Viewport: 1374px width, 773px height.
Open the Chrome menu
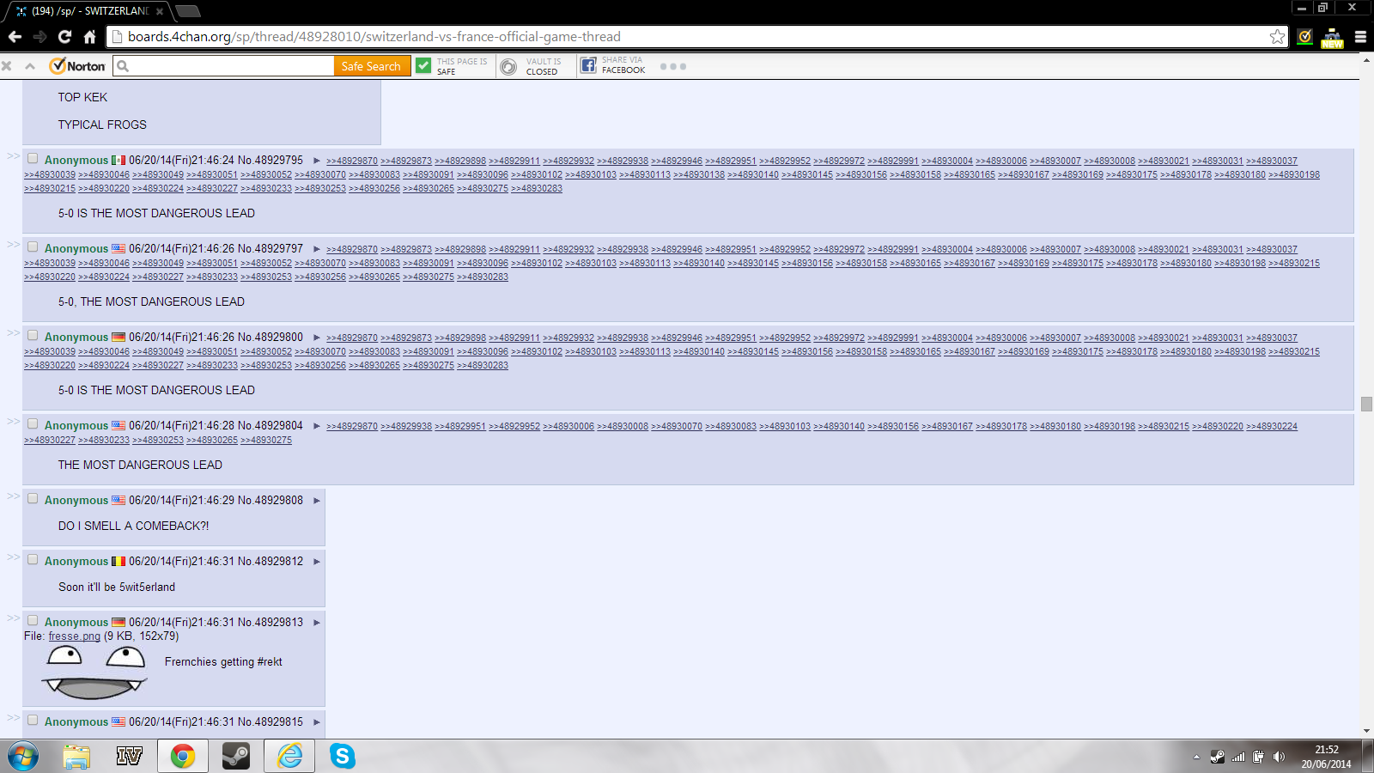click(x=1360, y=37)
